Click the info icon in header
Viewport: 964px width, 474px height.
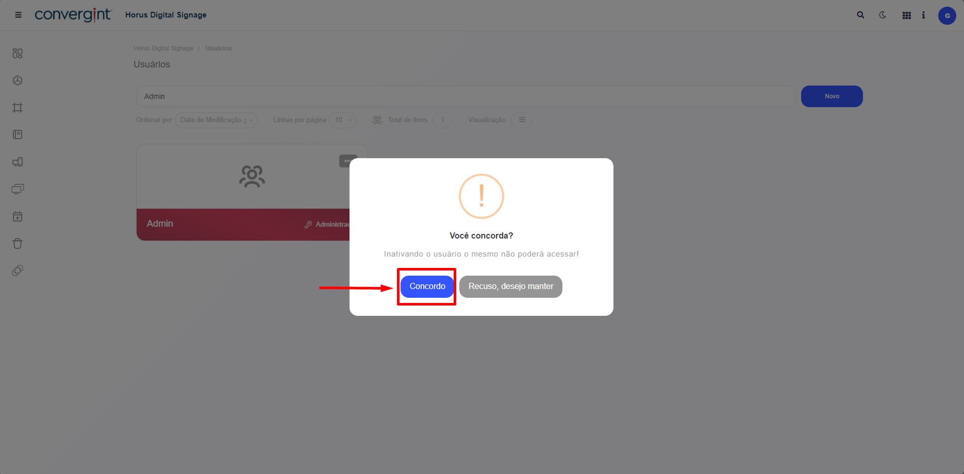(923, 15)
